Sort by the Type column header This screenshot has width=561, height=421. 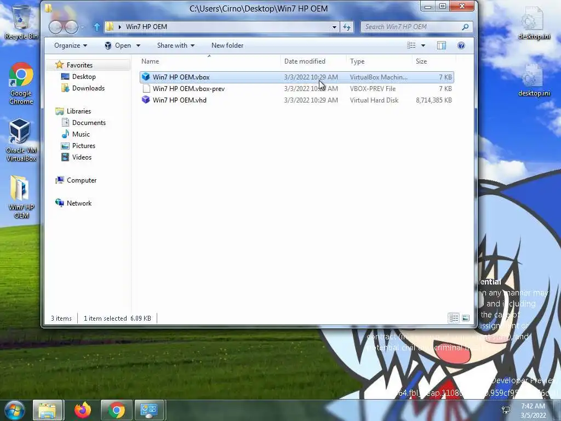[379, 61]
